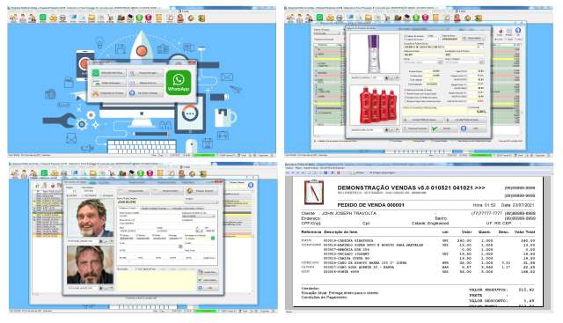This screenshot has width=563, height=323.
Task: Click green progress bar in top-right status bar
Action: (480, 155)
